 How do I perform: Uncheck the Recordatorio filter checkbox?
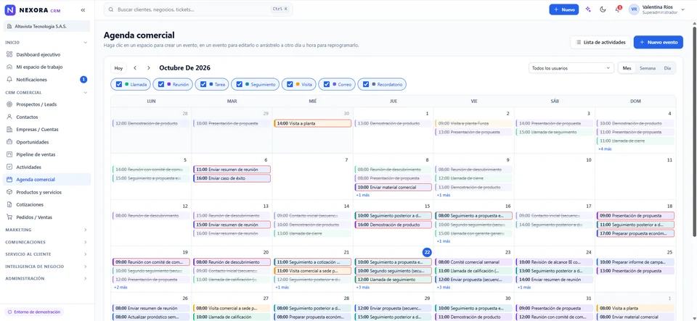pos(366,84)
